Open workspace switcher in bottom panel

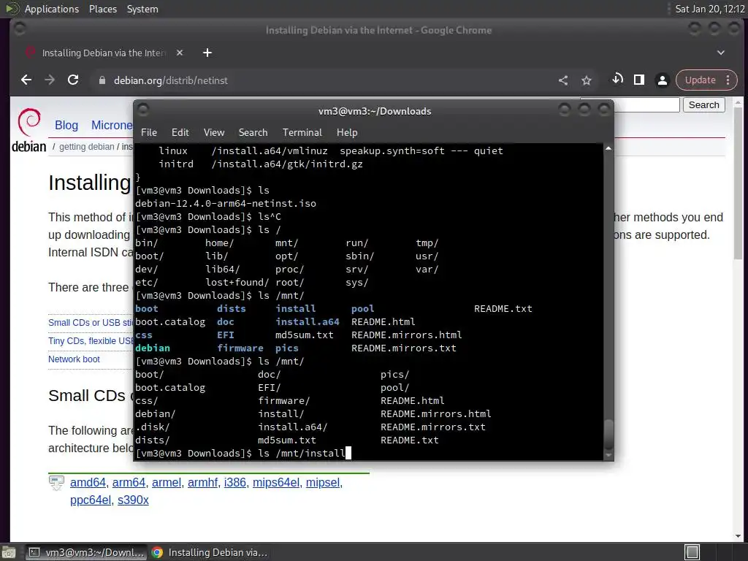(x=692, y=552)
